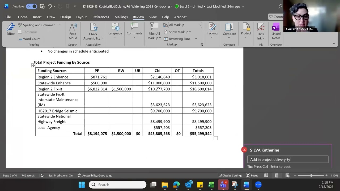340x191 pixels.
Task: Expand file info dropdown after Last Modified
Action: coord(242,6)
